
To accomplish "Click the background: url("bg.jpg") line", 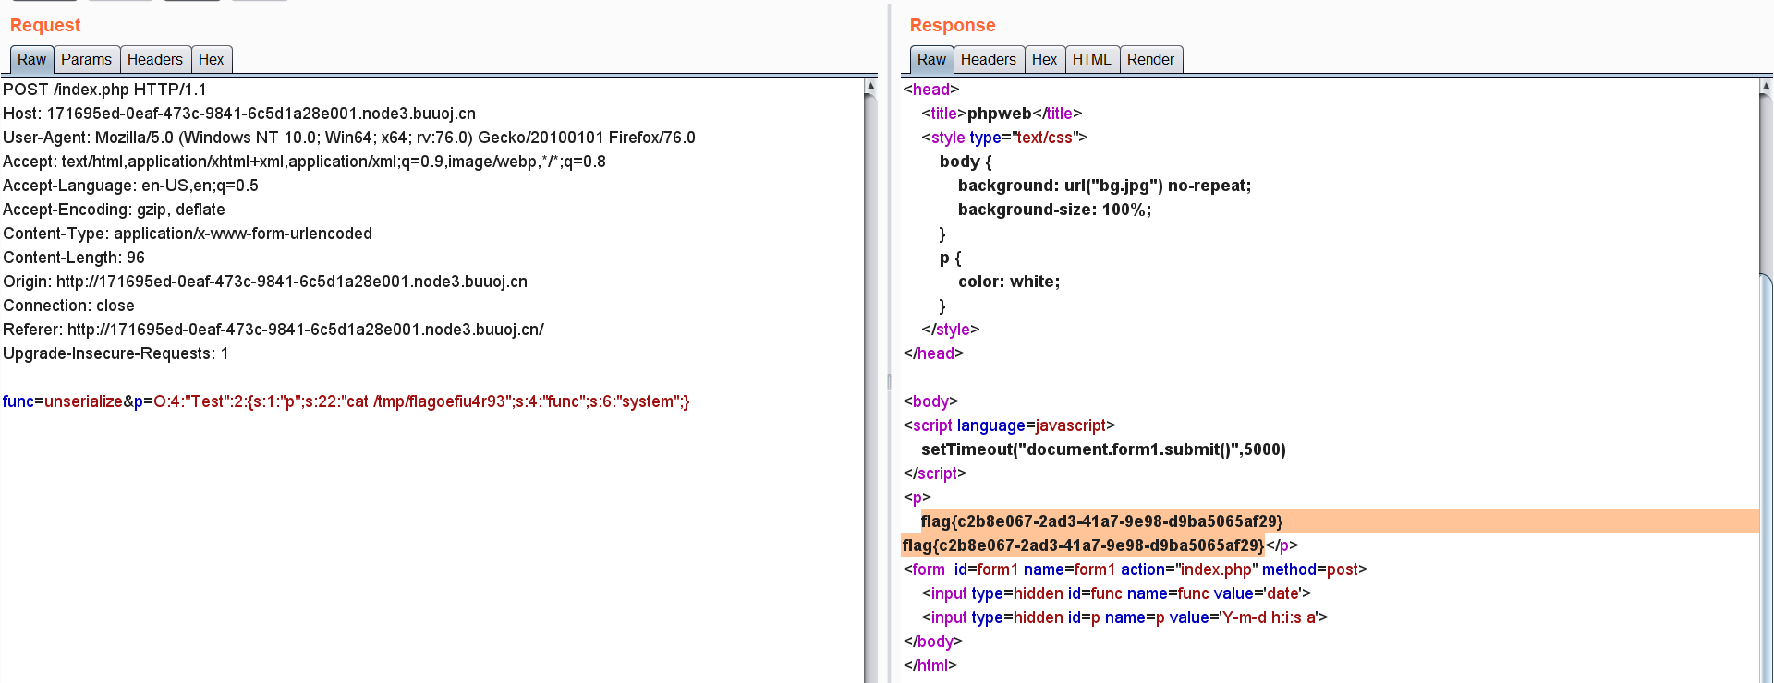I will pyautogui.click(x=1104, y=186).
